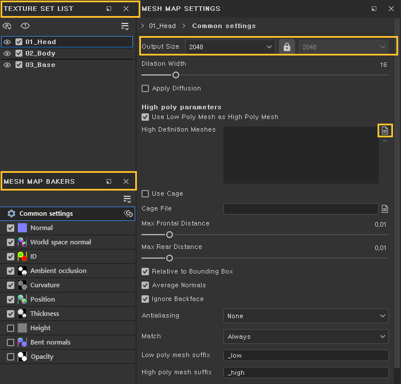Click the solo visibility icon in Texture Set List

coord(25,26)
